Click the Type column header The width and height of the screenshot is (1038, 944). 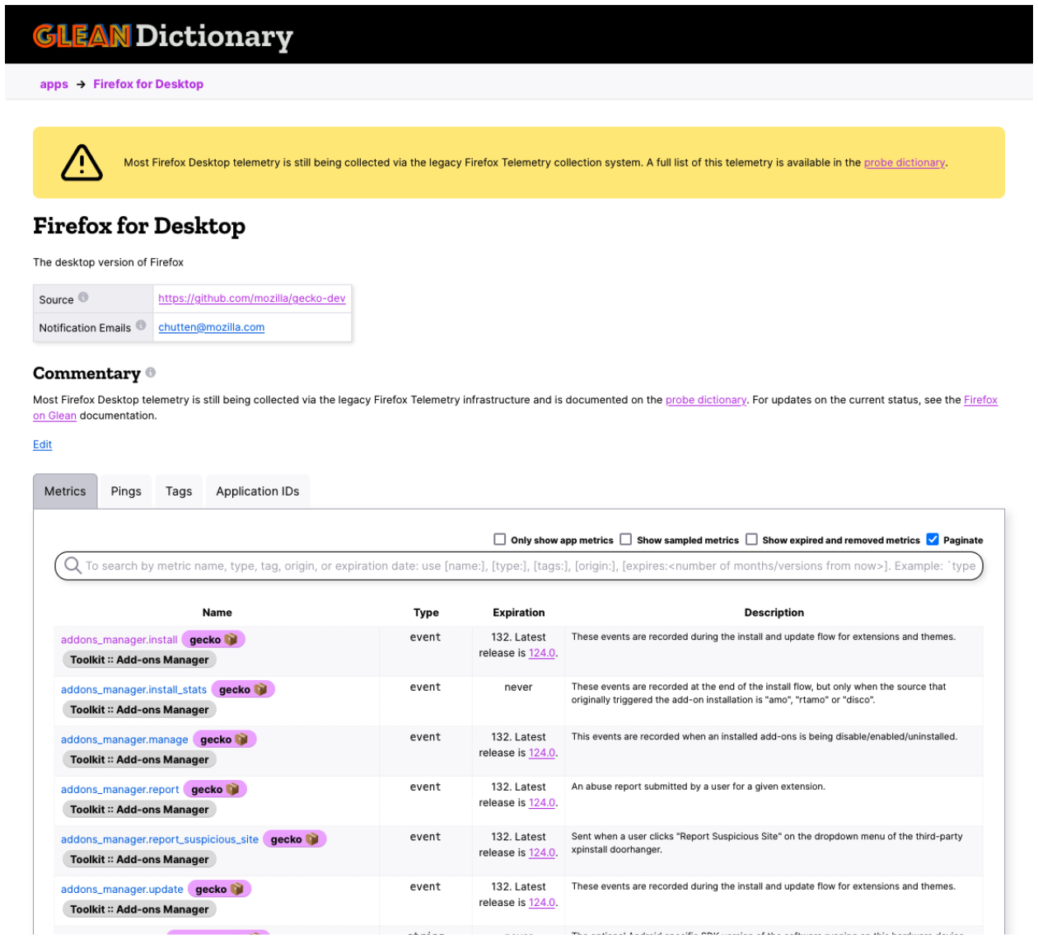pos(426,613)
